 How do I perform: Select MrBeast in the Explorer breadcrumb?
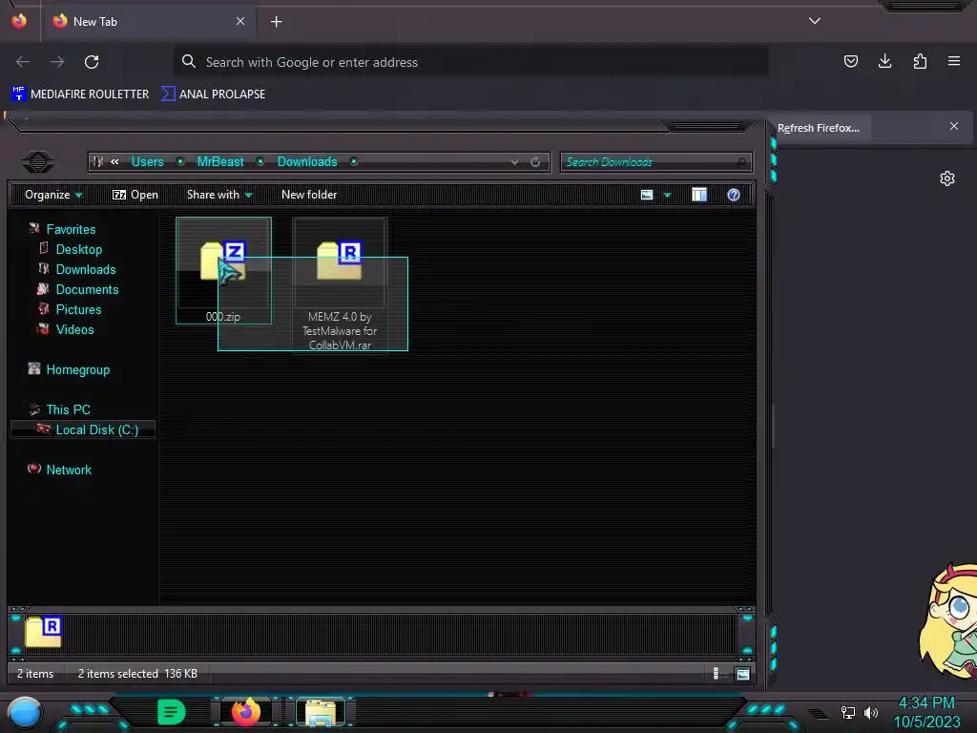[220, 161]
